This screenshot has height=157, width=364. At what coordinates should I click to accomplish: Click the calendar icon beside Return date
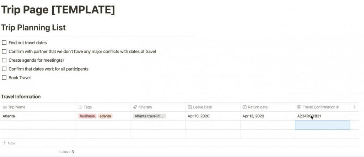tap(245, 107)
